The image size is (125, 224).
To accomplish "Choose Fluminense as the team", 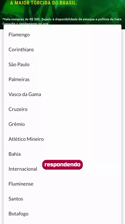I will coord(63,184).
